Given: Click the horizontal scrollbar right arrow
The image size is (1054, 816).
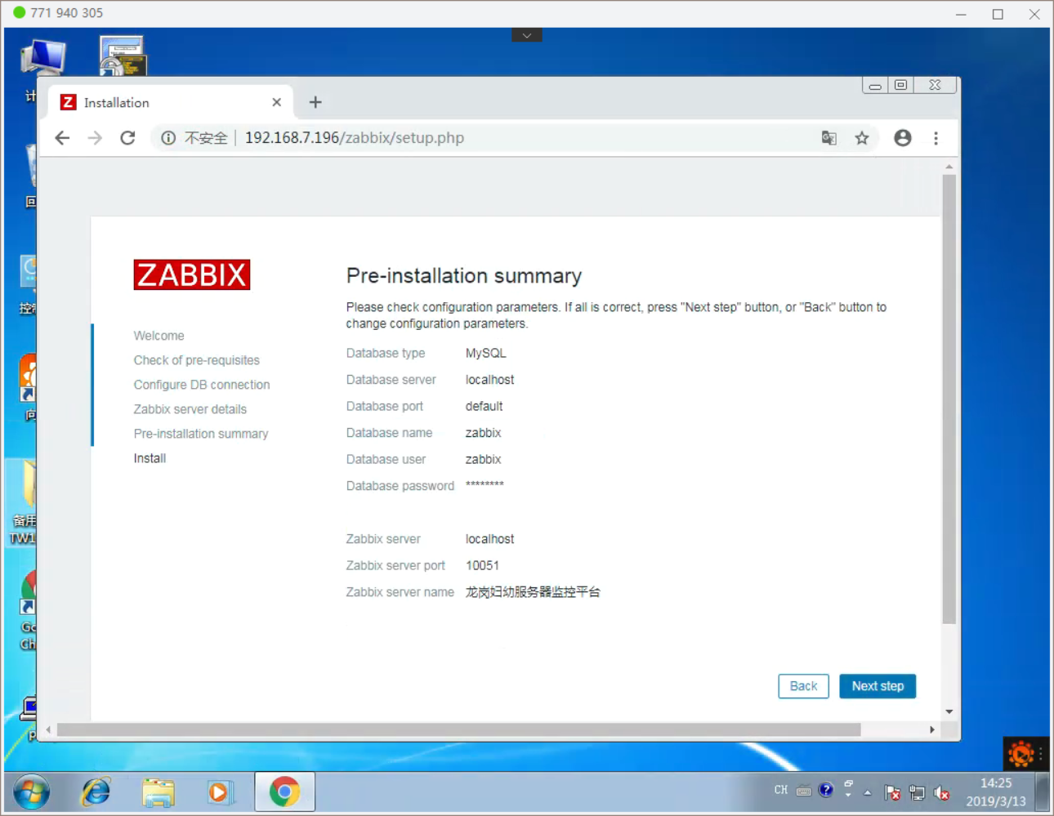Looking at the screenshot, I should [932, 729].
